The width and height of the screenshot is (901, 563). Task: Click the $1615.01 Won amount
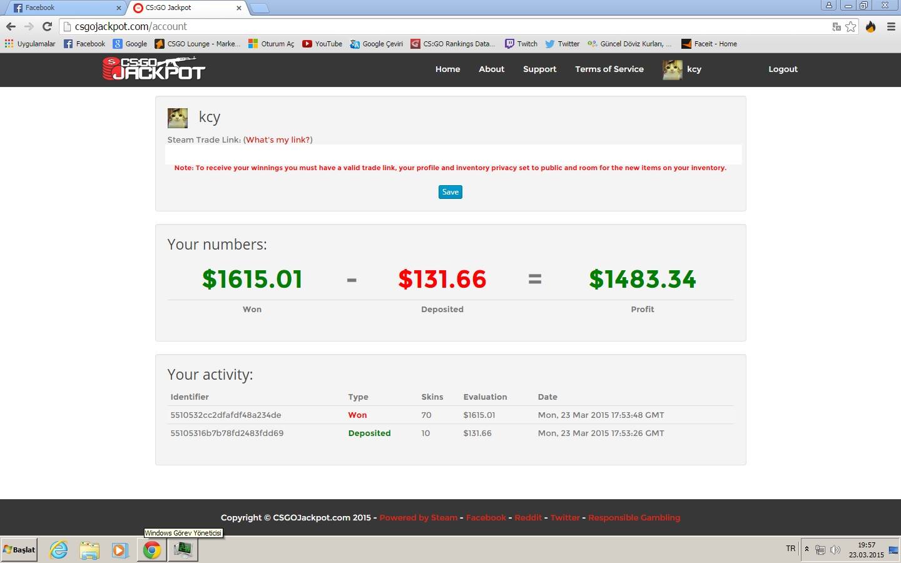(x=252, y=279)
